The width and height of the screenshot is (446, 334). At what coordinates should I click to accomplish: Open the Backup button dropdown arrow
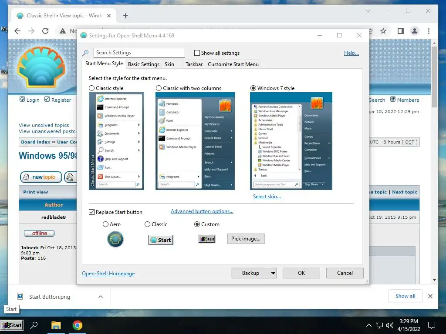273,273
